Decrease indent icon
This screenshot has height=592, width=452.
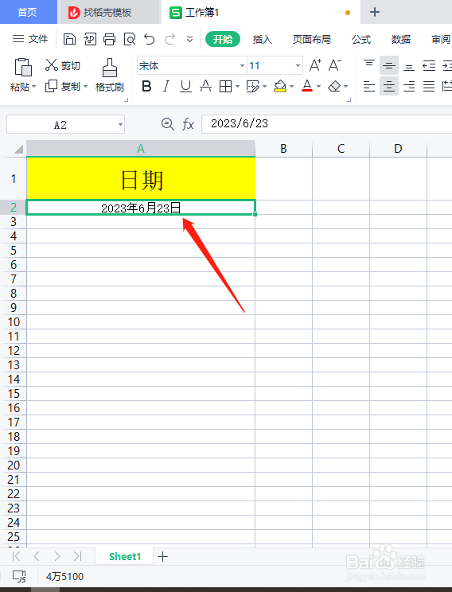pos(429,66)
